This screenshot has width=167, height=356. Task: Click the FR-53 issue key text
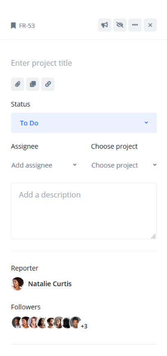pos(27,25)
